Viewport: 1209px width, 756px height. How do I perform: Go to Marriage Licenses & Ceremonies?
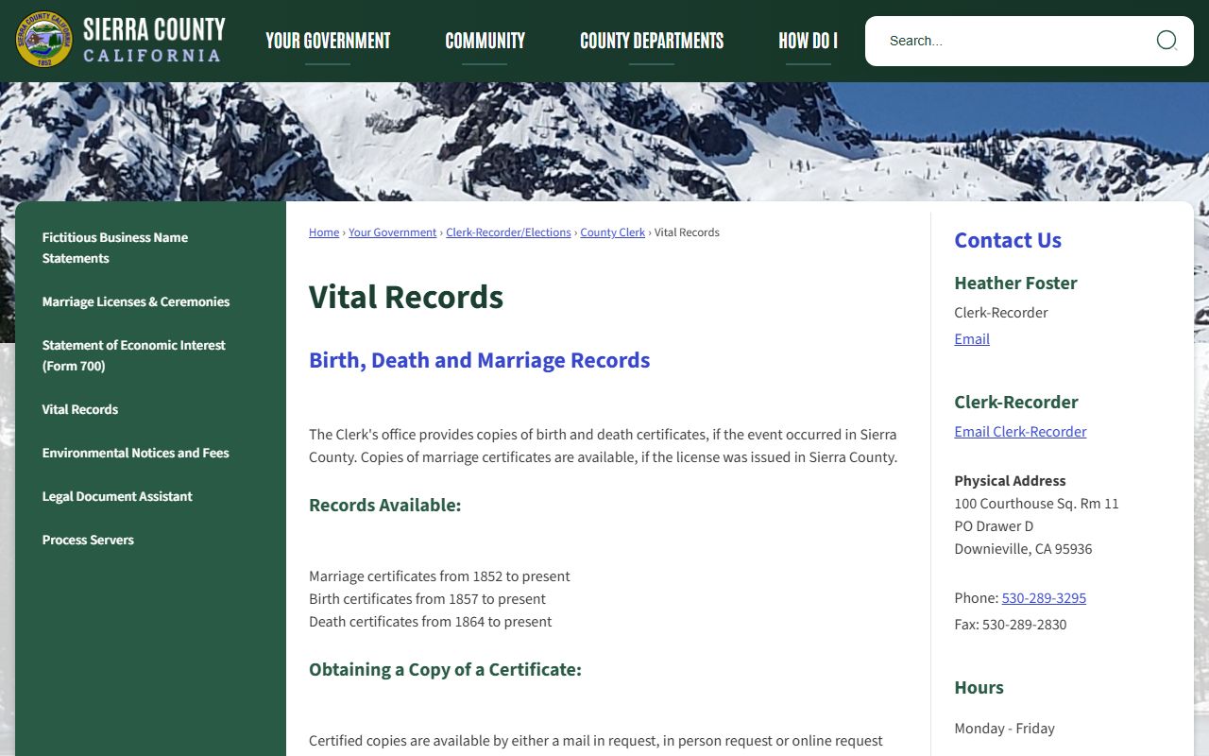(136, 301)
